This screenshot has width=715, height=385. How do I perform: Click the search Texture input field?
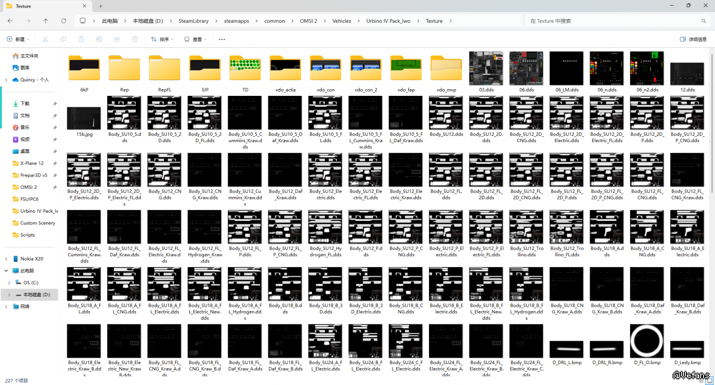click(613, 21)
